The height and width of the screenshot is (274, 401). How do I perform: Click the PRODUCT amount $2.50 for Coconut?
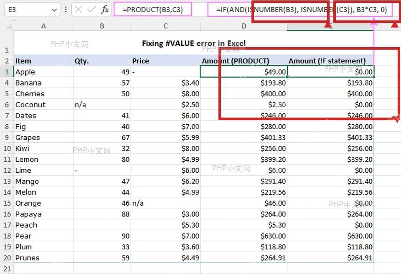pyautogui.click(x=244, y=105)
